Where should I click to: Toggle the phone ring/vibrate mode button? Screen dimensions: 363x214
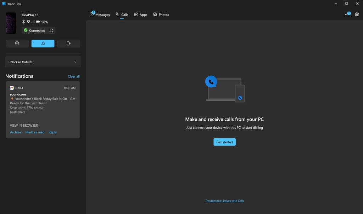(x=68, y=43)
